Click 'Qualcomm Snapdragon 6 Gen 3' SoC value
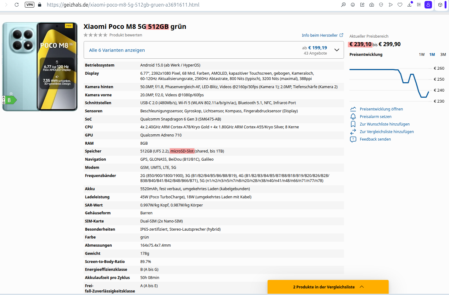Viewport: 449px width, 295px height. pyautogui.click(x=181, y=119)
